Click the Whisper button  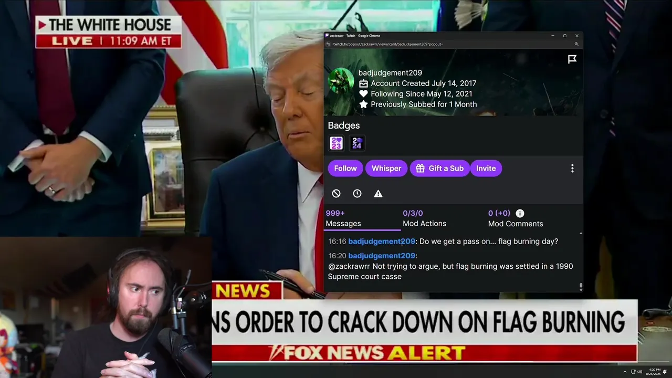(386, 169)
